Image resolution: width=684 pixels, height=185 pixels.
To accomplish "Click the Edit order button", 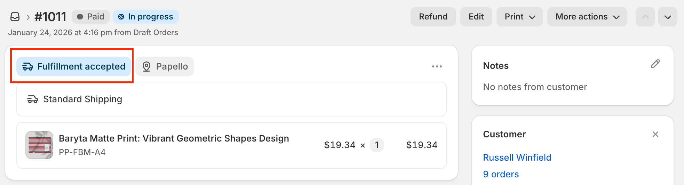I will coord(476,17).
